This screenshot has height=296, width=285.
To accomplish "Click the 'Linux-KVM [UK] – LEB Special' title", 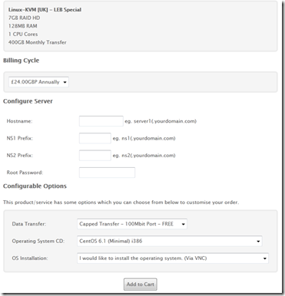I will coord(45,10).
